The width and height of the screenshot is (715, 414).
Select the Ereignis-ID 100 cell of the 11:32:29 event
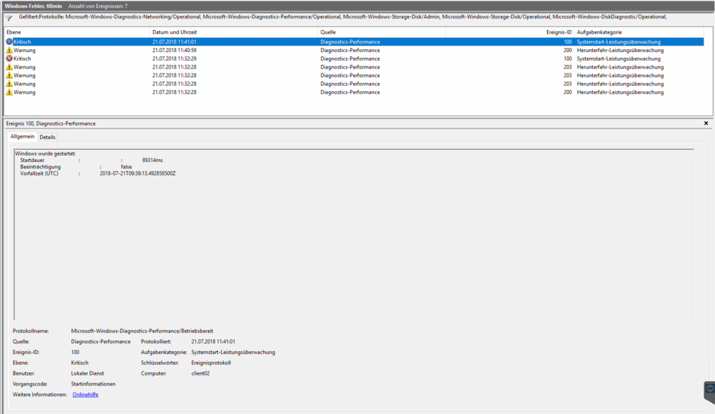[566, 59]
